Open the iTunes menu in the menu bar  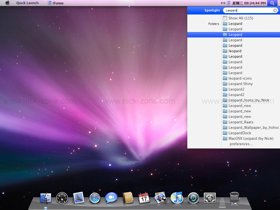click(x=55, y=3)
